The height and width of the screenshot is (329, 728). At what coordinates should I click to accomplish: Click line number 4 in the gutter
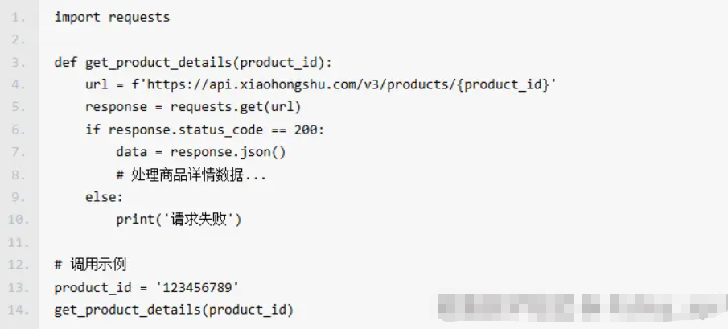[x=19, y=84]
